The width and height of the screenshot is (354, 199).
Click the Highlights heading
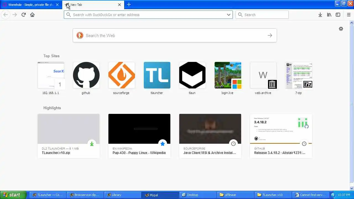pos(52,108)
